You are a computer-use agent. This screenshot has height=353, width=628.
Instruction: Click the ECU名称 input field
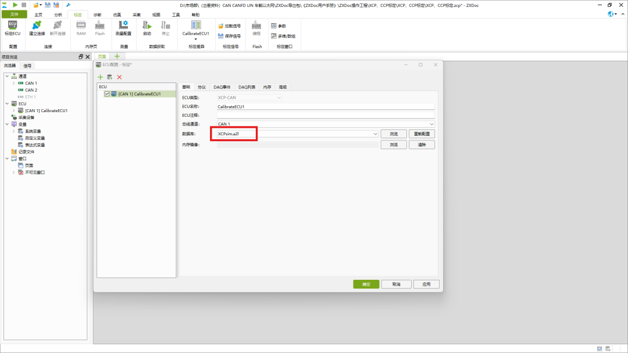[326, 107]
